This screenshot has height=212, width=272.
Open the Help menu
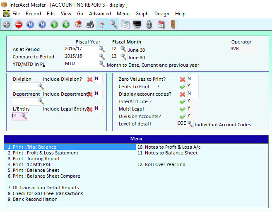pos(180,14)
